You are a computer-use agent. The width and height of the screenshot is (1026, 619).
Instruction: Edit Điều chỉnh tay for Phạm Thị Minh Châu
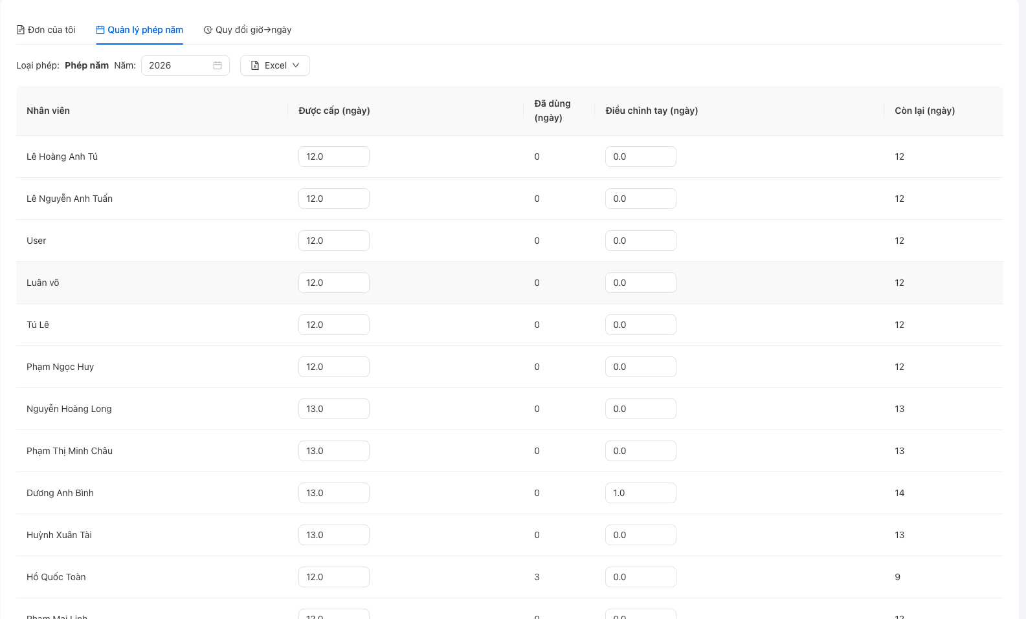coord(641,451)
